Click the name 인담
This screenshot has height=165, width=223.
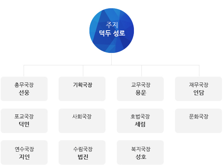198,93
